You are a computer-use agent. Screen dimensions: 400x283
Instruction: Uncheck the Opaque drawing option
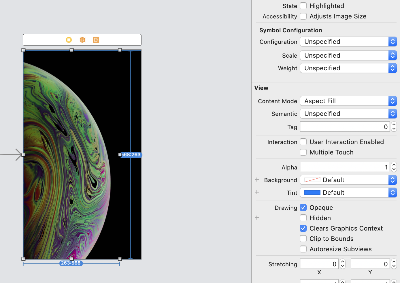pyautogui.click(x=303, y=207)
